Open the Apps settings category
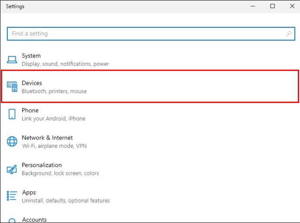Viewport: 300px width, 223px height. point(150,196)
